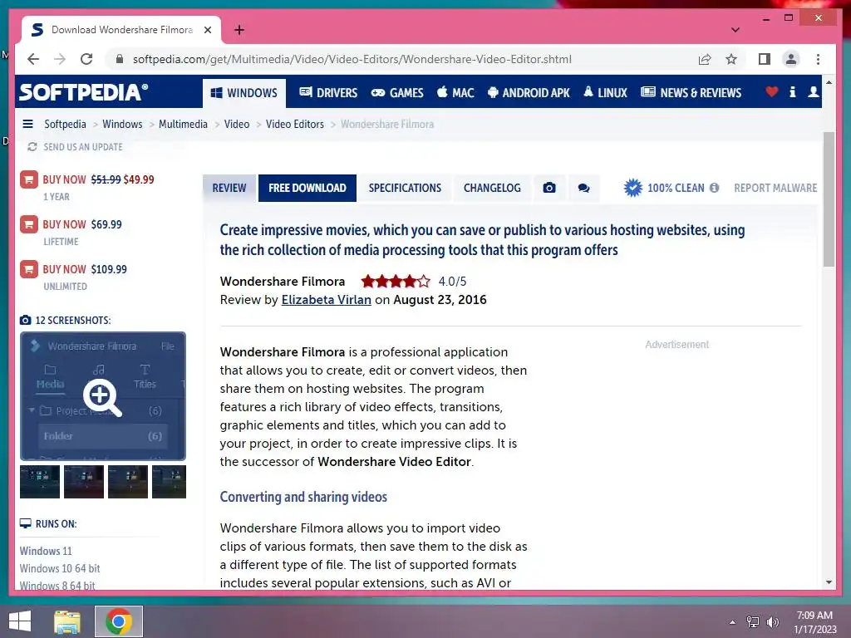This screenshot has height=638, width=851.
Task: Click the scroll down arrow
Action: [829, 582]
